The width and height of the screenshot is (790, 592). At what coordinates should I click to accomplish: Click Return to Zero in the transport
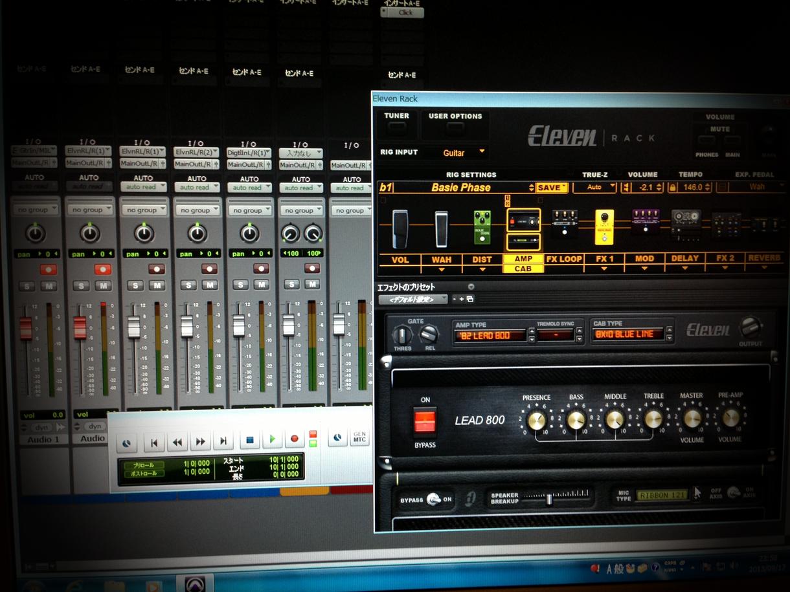(x=153, y=443)
